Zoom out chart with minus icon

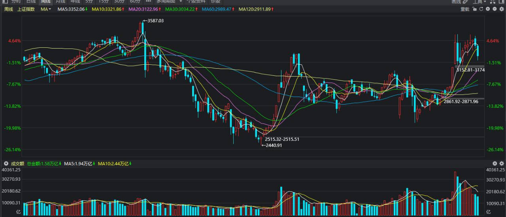(x=494, y=9)
